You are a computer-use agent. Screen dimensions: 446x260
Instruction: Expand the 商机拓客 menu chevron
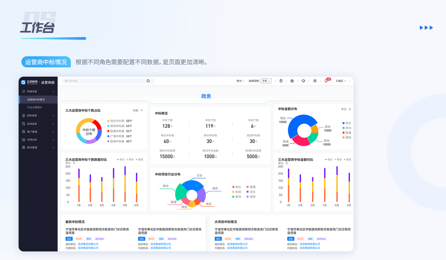coord(53,116)
